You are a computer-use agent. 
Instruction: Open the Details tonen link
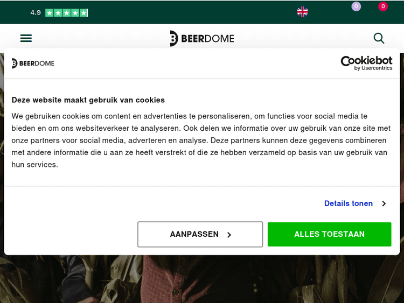348,203
